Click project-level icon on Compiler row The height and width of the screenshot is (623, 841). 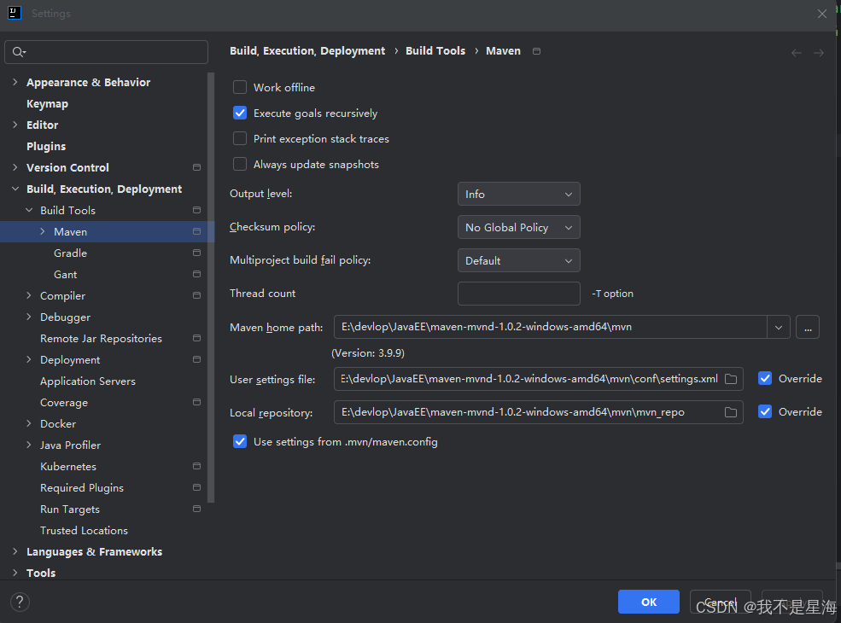197,295
